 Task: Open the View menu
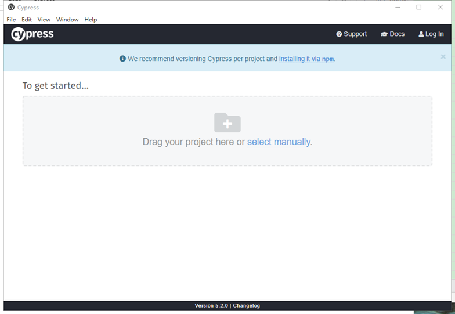[x=44, y=20]
